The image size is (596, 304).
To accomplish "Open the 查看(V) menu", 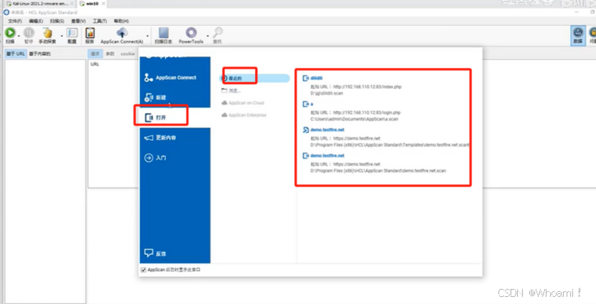I will point(79,21).
